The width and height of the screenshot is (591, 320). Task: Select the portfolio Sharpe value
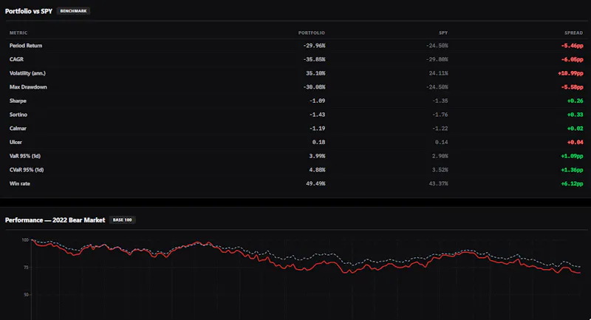pos(318,101)
